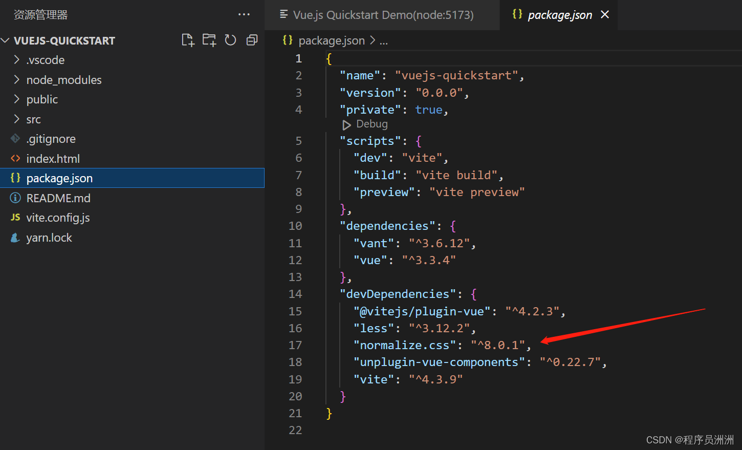Click the "name" key on line 2
The height and width of the screenshot is (450, 742).
[360, 76]
